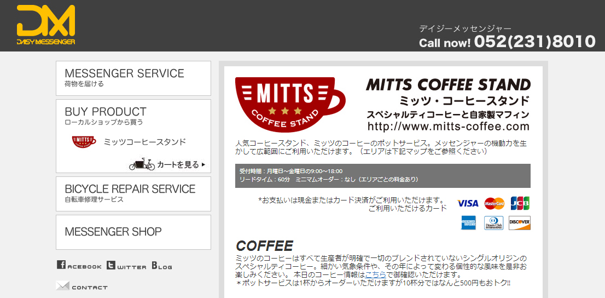Click the スペシャルティコーヒーと自家製マフィン tagline

click(x=449, y=115)
